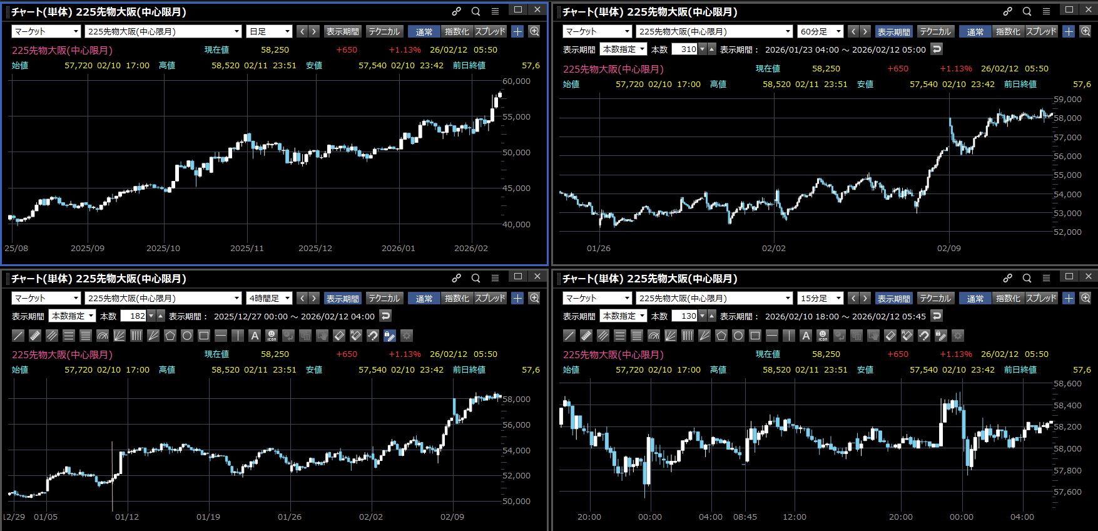Choose the text annotation tool in the 4時間足 chart

click(255, 336)
